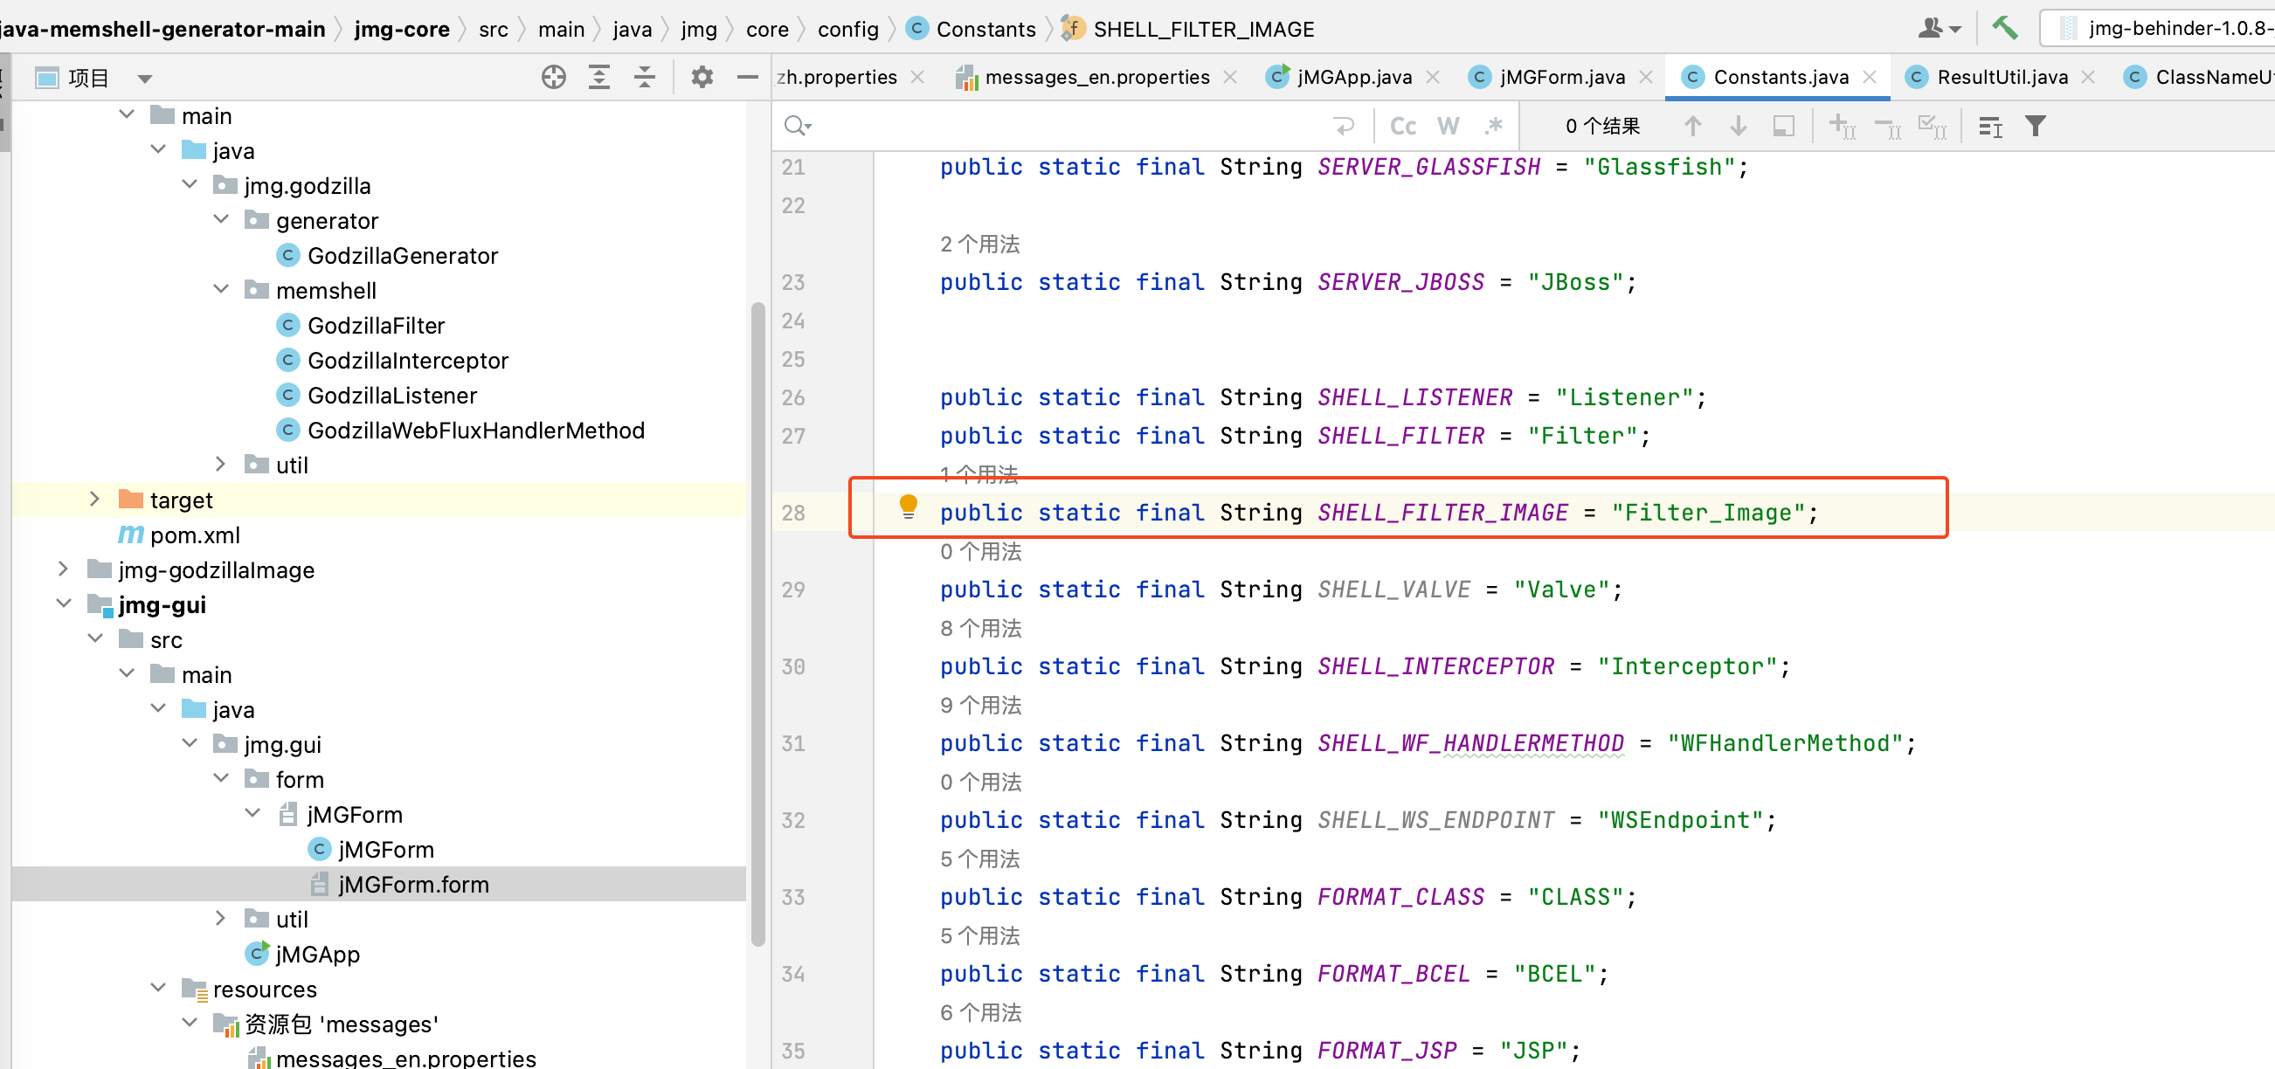Toggle regex search option
This screenshot has height=1069, width=2275.
coord(1493,127)
